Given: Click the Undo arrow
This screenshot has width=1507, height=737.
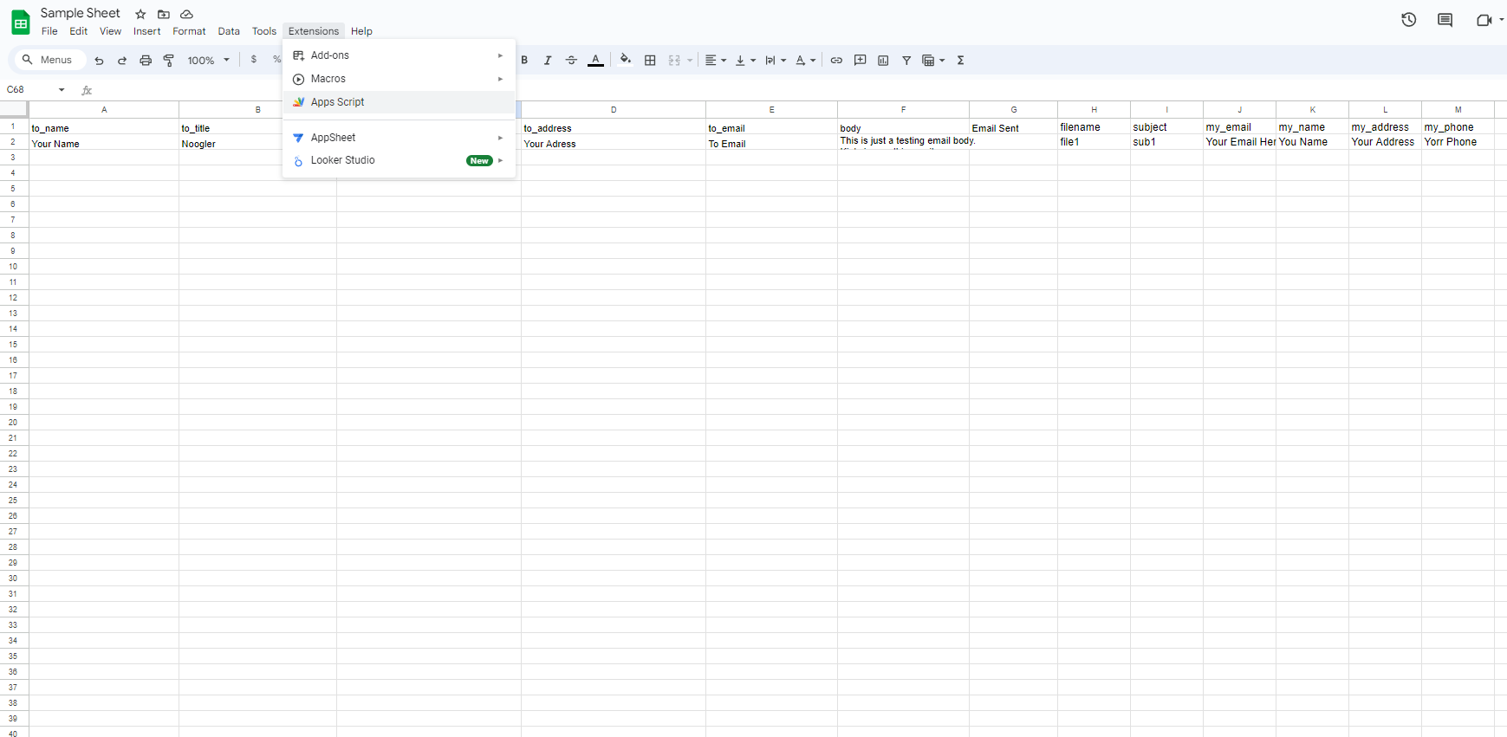Looking at the screenshot, I should coord(99,61).
